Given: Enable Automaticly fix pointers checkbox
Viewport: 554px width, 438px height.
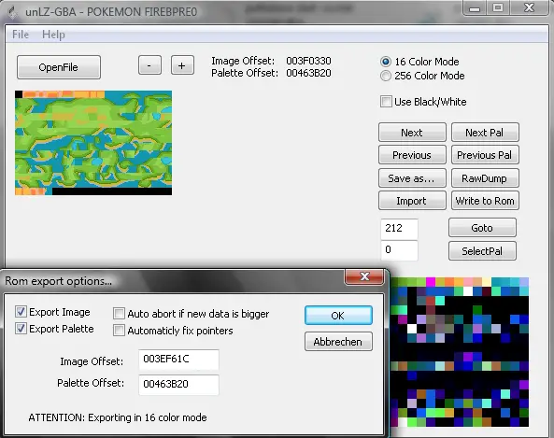Looking at the screenshot, I should click(x=119, y=331).
